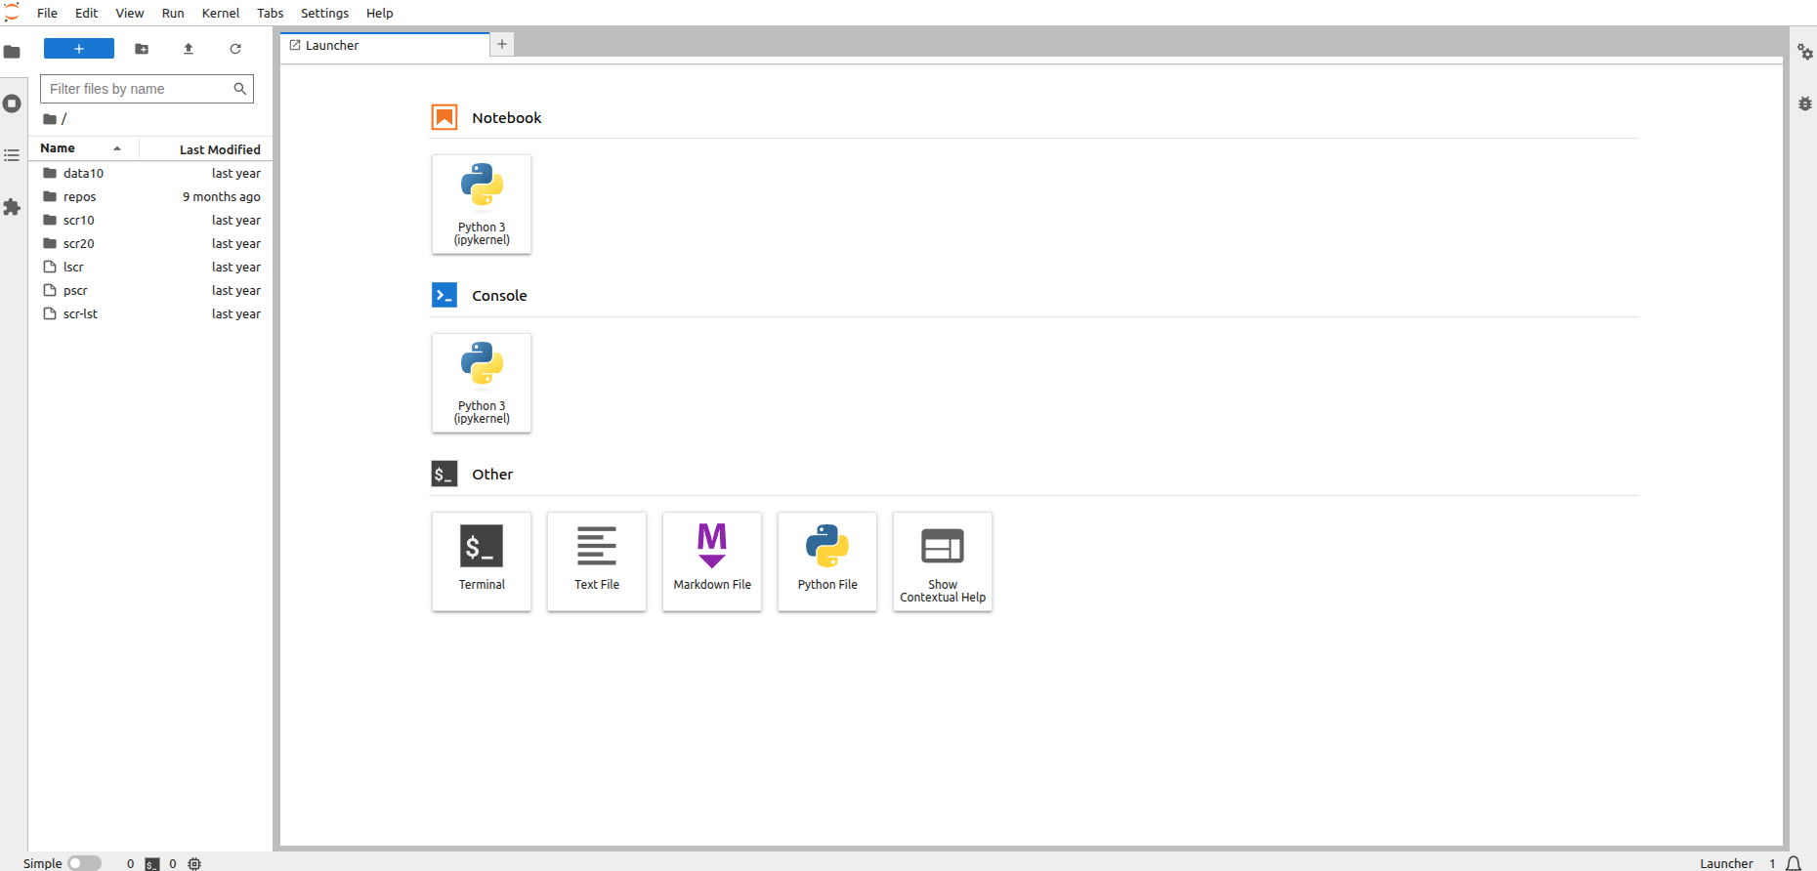Open the property inspector panel
1817x871 pixels.
coord(1804,52)
